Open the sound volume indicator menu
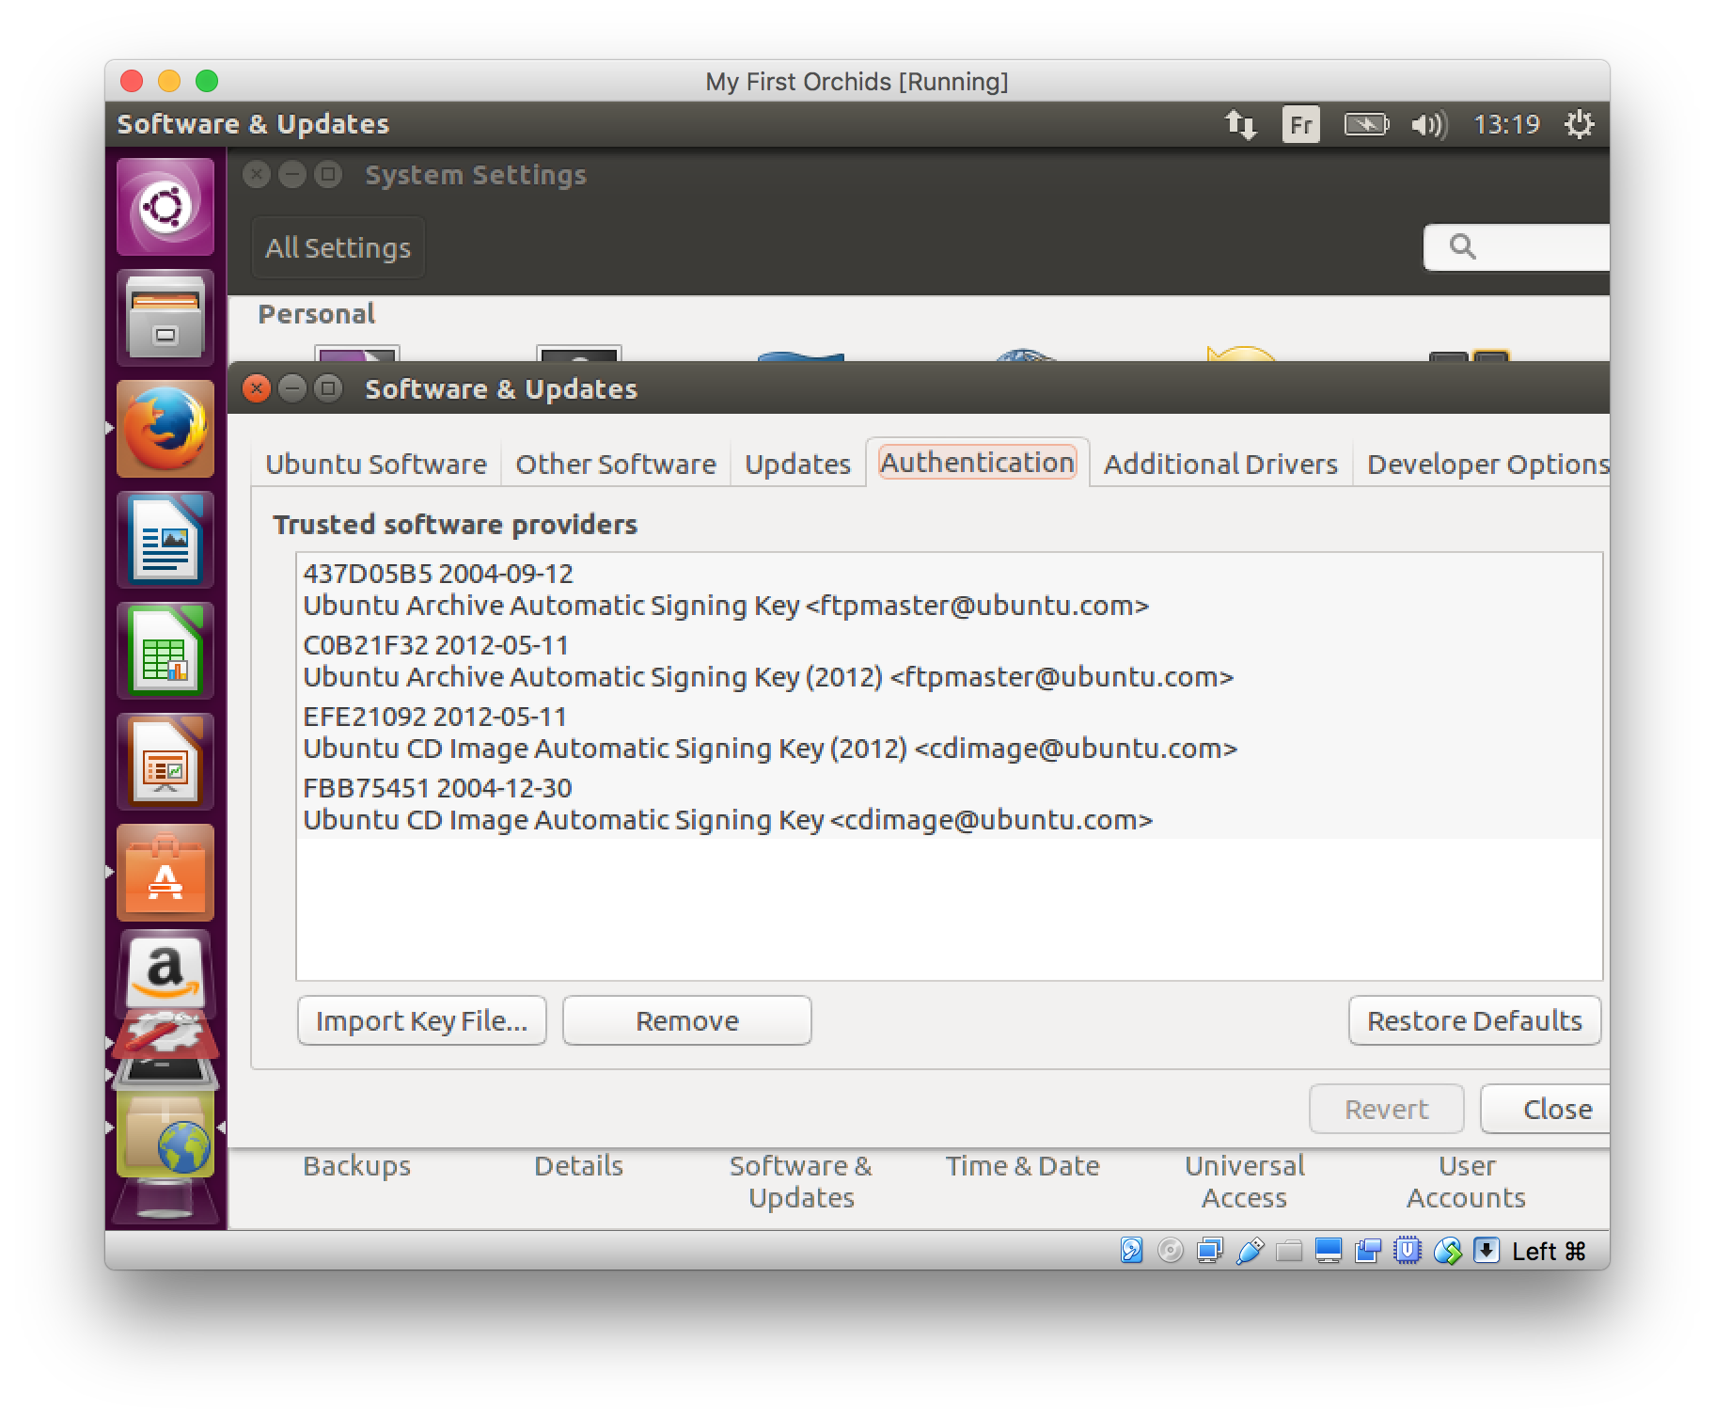This screenshot has height=1420, width=1715. 1428,124
